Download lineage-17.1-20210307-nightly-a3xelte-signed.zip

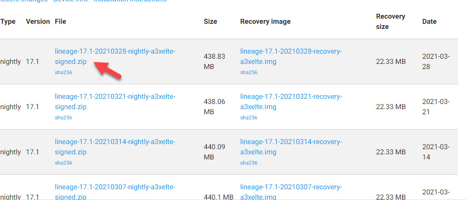(x=115, y=192)
